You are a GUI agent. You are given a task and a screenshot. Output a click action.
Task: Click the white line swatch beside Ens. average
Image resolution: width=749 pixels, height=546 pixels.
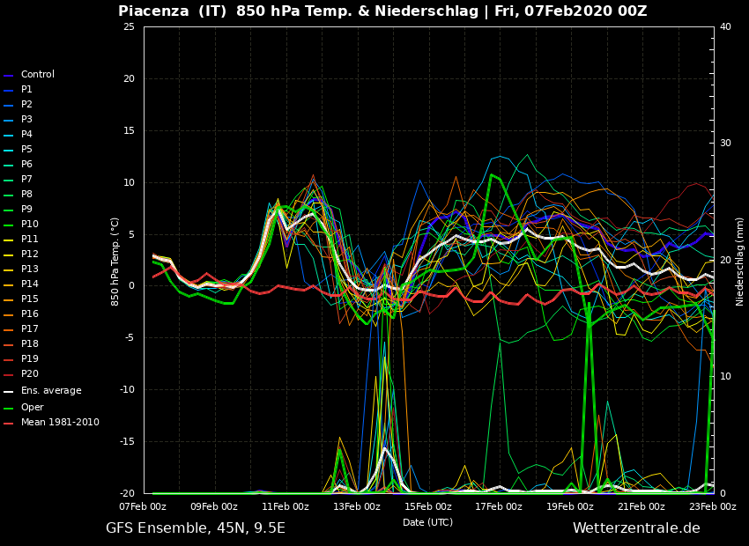9,392
